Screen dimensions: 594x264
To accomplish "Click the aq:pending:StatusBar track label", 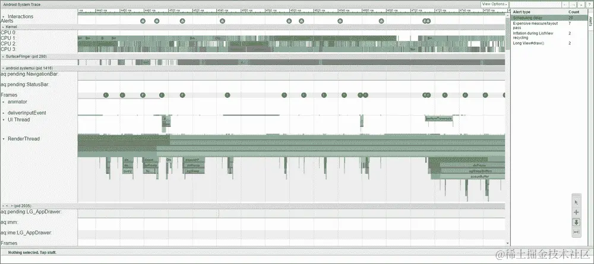I will tap(25, 85).
